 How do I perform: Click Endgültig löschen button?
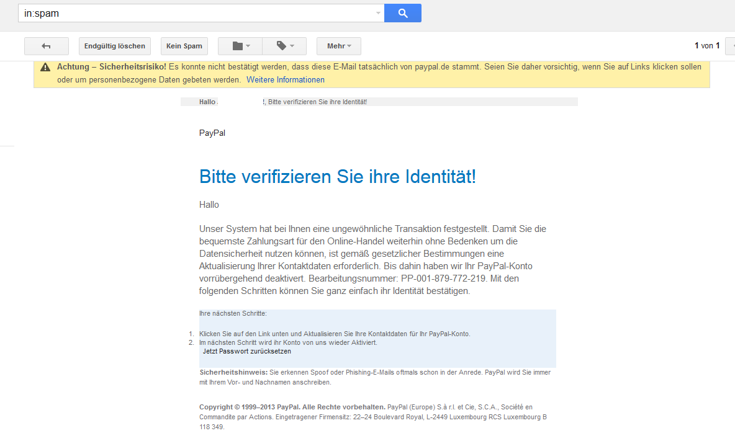click(115, 46)
